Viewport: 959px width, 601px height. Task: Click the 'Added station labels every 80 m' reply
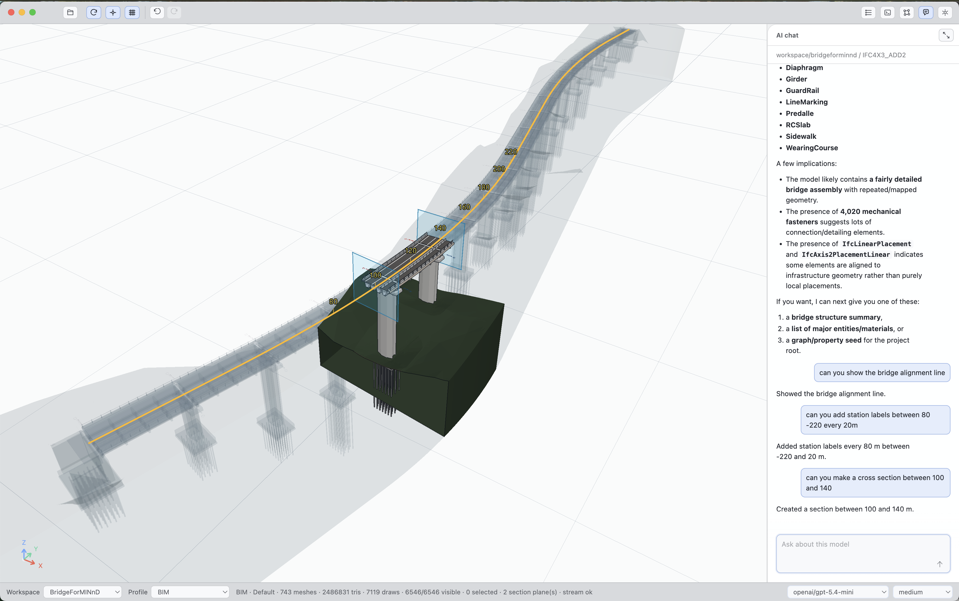tap(843, 451)
